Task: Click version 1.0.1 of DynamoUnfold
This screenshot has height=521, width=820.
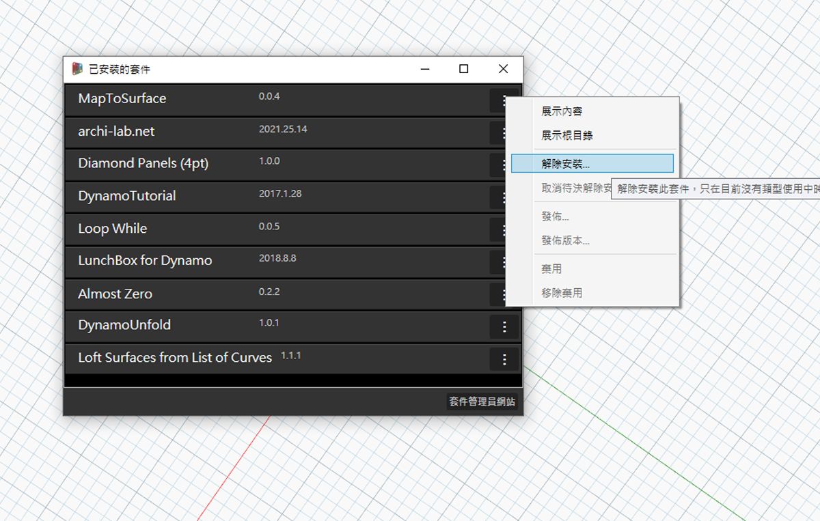Action: pos(269,323)
